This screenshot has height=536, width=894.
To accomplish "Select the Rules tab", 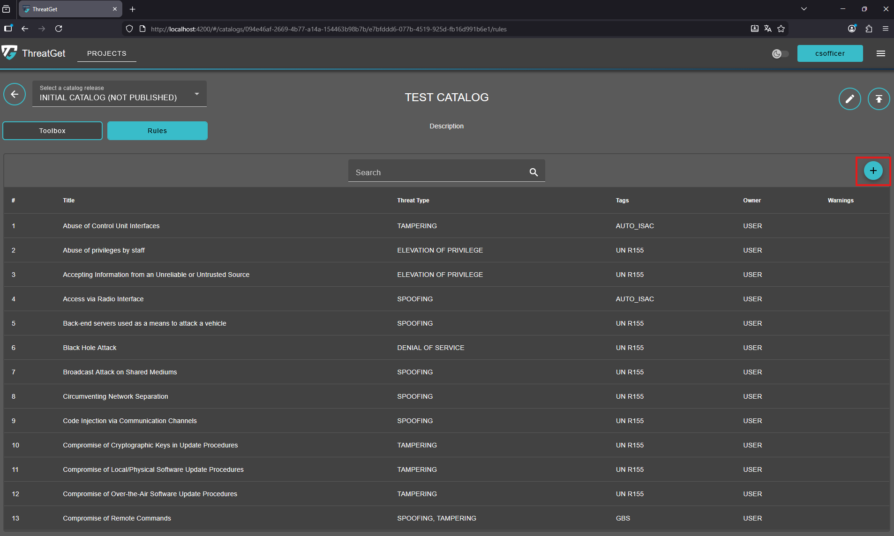I will (158, 131).
